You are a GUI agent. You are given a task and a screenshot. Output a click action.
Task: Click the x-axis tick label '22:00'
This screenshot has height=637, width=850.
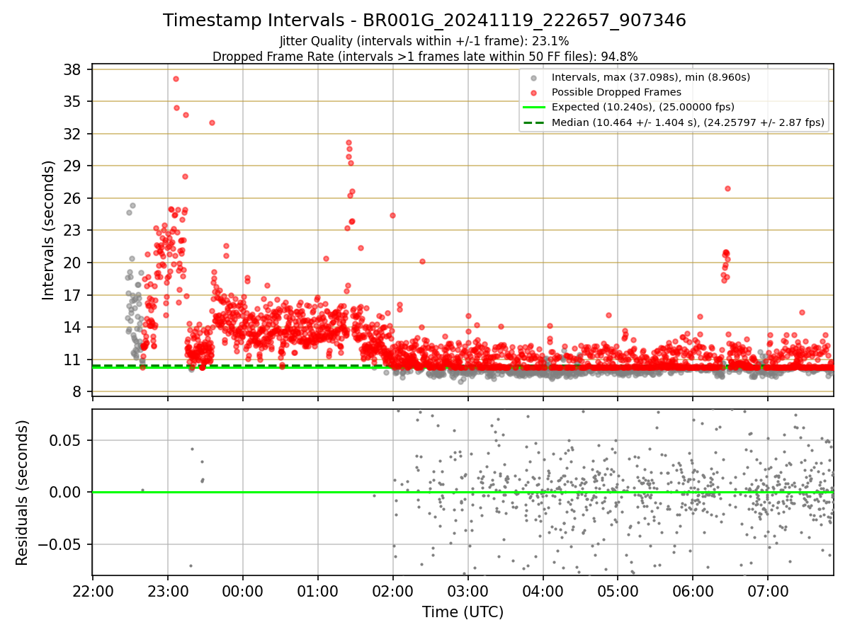click(93, 590)
